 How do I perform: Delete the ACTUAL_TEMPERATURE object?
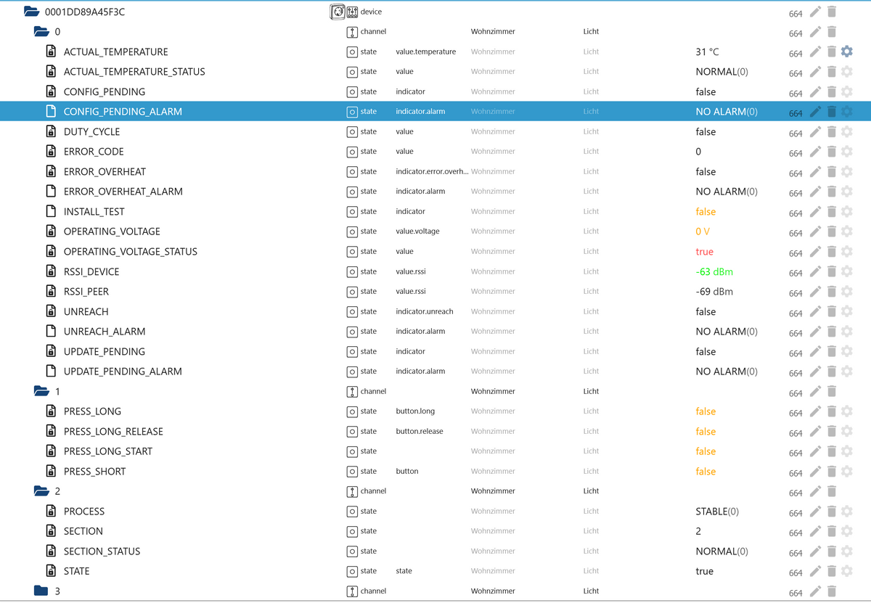click(x=832, y=52)
